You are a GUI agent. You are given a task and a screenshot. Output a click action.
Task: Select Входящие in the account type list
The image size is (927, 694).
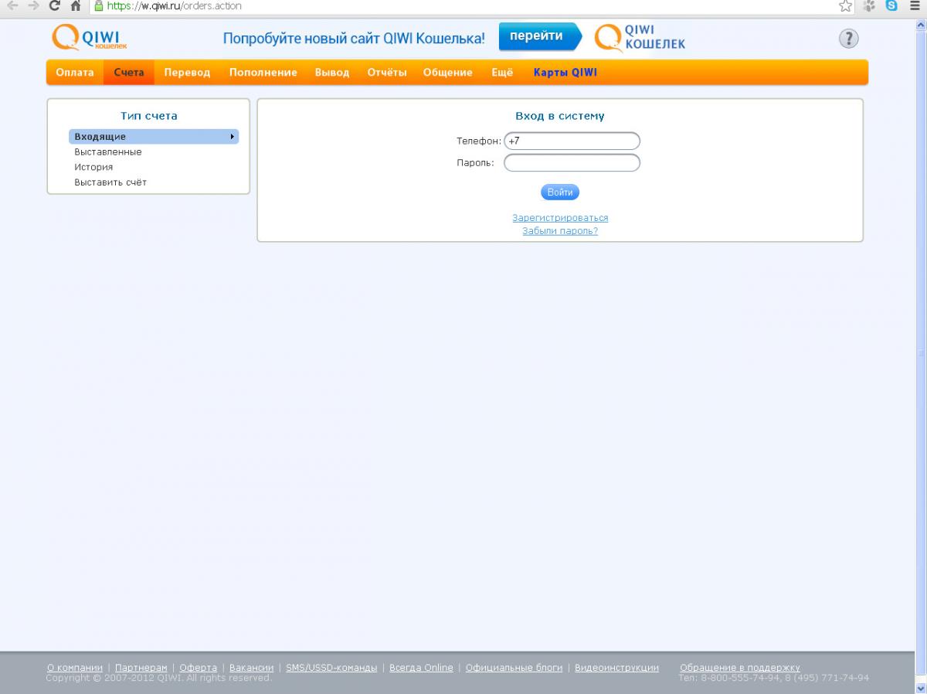(154, 137)
